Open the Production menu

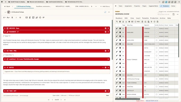(154, 18)
